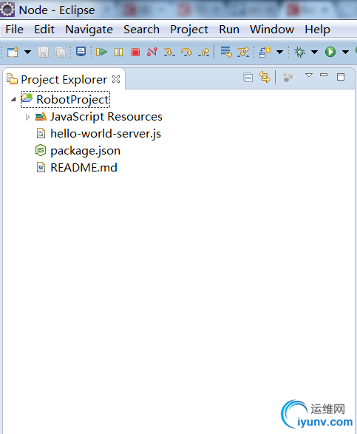Click the grayed filter icon in Project Explorer

click(x=288, y=78)
